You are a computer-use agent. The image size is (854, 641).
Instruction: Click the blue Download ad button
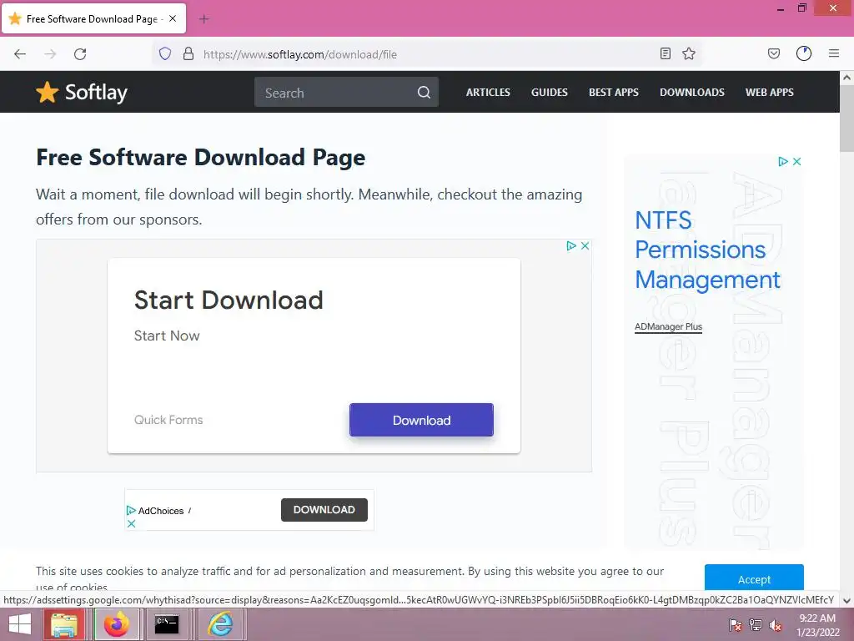pyautogui.click(x=421, y=420)
